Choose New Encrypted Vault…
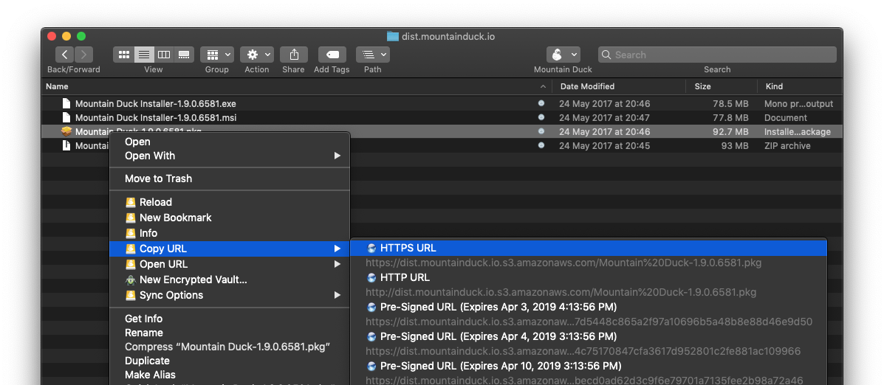Viewport: 884px width, 385px height. (x=230, y=280)
